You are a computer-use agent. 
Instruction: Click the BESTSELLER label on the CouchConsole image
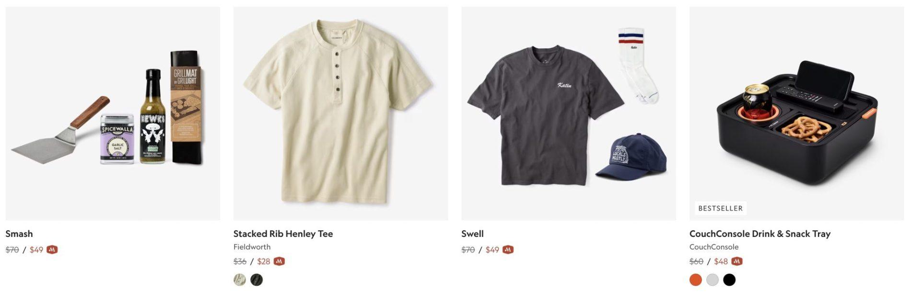click(720, 208)
